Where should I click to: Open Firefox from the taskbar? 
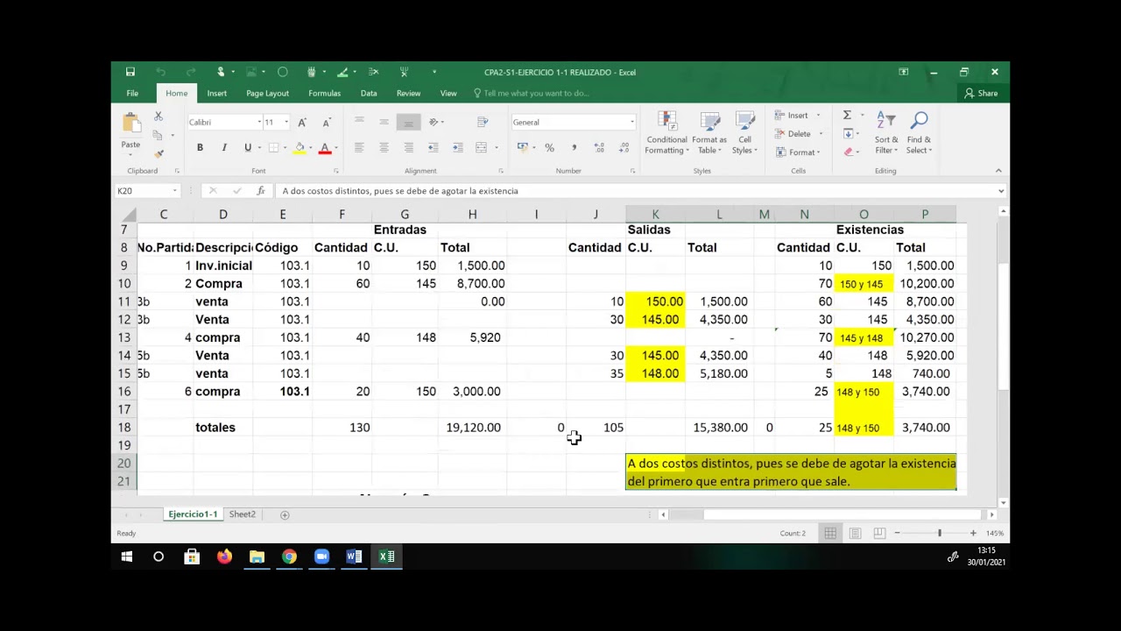[224, 557]
